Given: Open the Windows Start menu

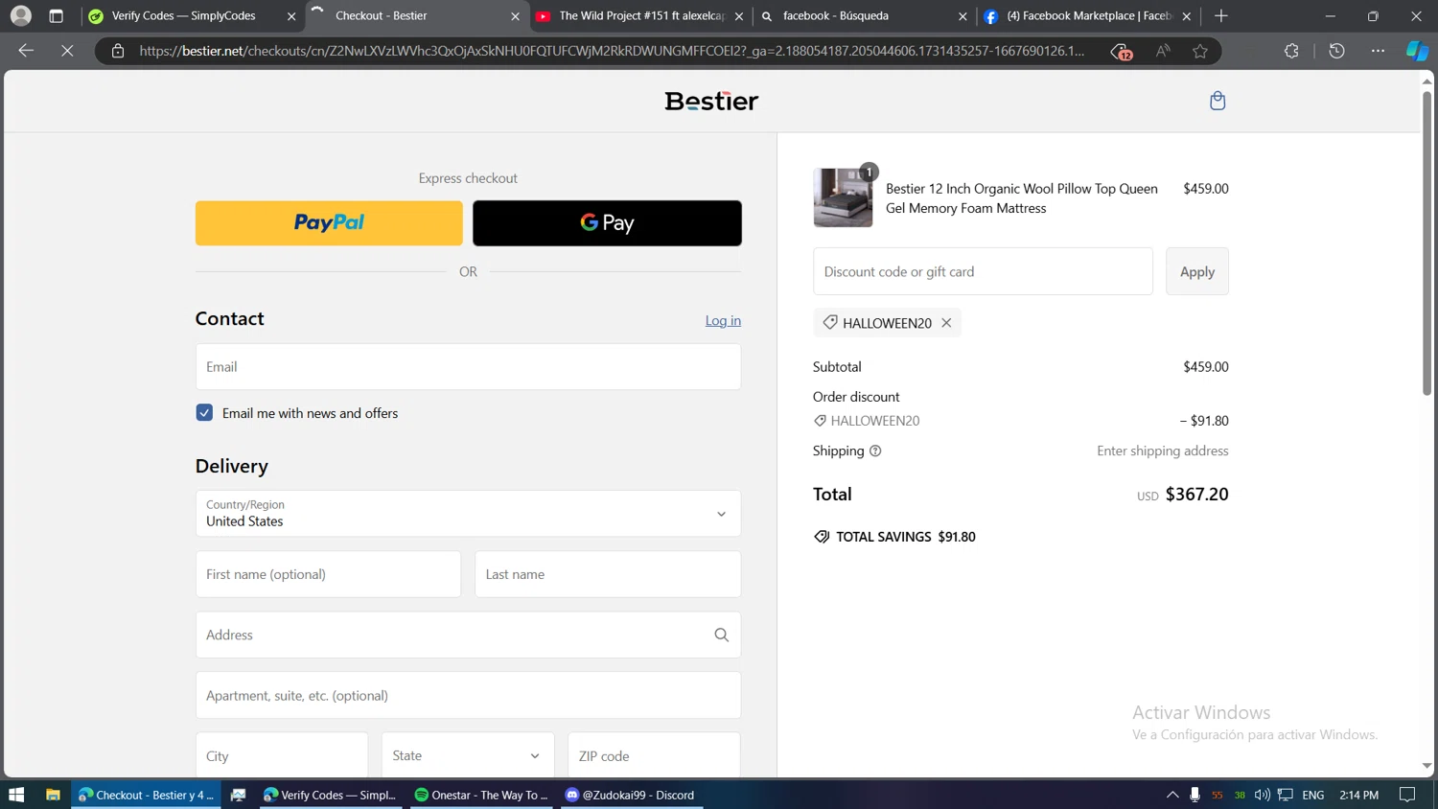Looking at the screenshot, I should pos(16,795).
